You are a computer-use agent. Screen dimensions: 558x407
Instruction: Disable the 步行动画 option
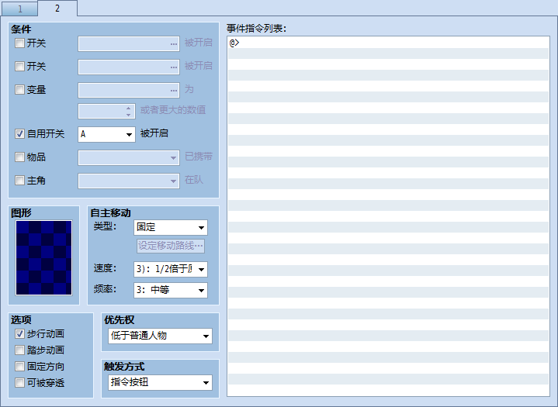point(19,334)
